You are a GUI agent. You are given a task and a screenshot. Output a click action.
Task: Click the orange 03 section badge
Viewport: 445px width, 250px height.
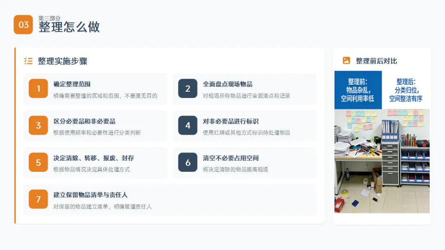point(23,25)
